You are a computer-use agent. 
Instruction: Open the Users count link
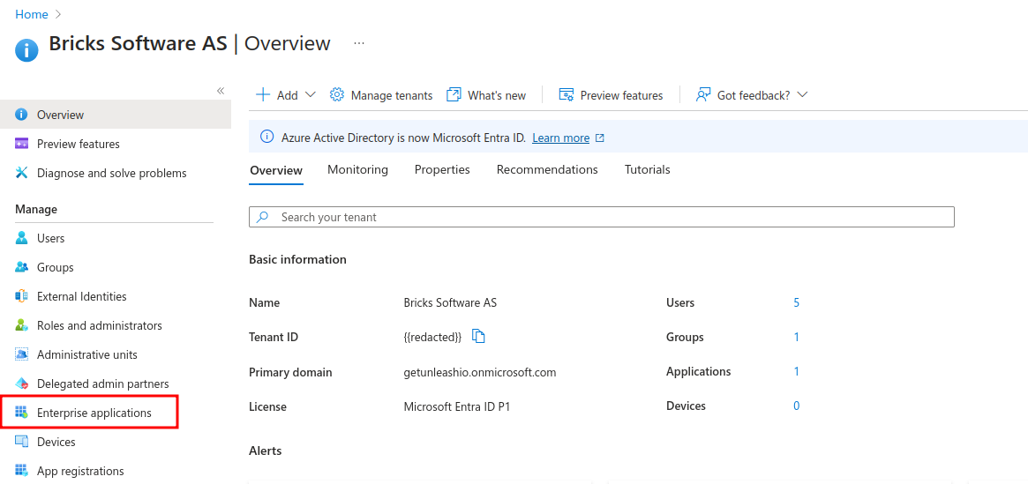tap(796, 302)
